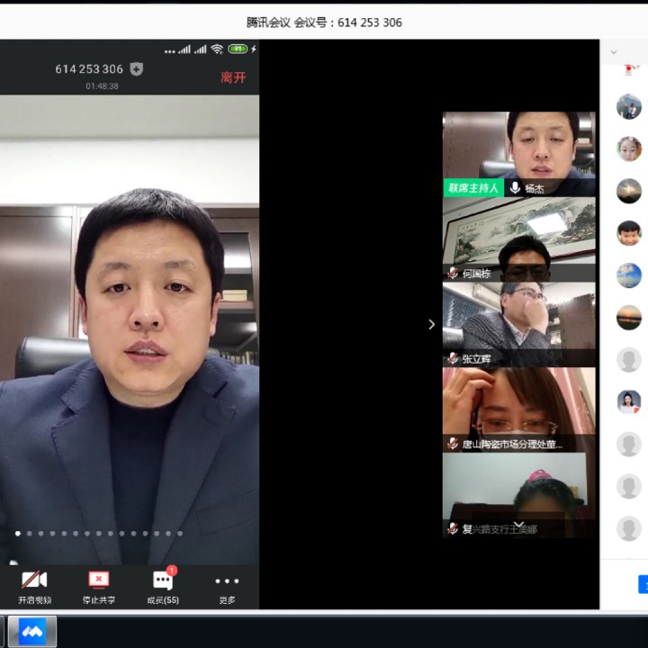Open the 成员(55) members list
This screenshot has height=648, width=648.
coord(163,586)
